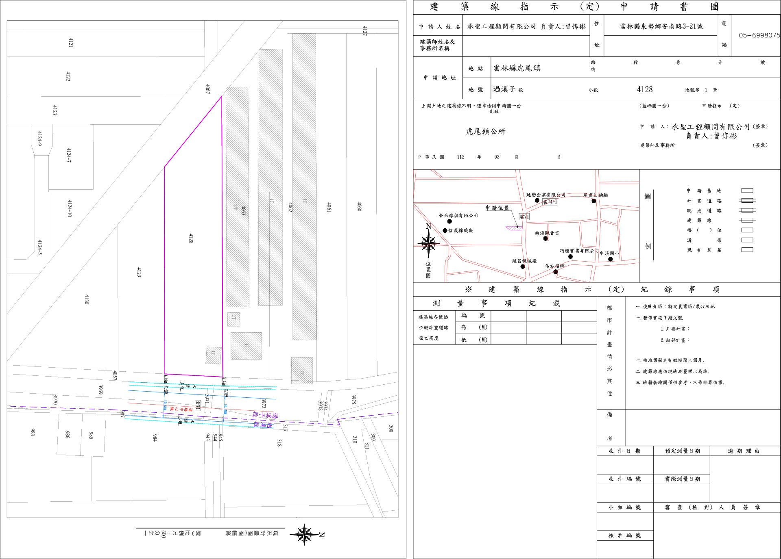Click the compass rose in the location map

[x=428, y=244]
